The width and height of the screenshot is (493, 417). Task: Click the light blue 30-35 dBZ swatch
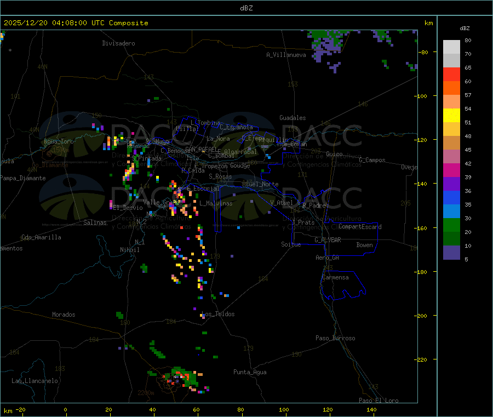click(451, 212)
